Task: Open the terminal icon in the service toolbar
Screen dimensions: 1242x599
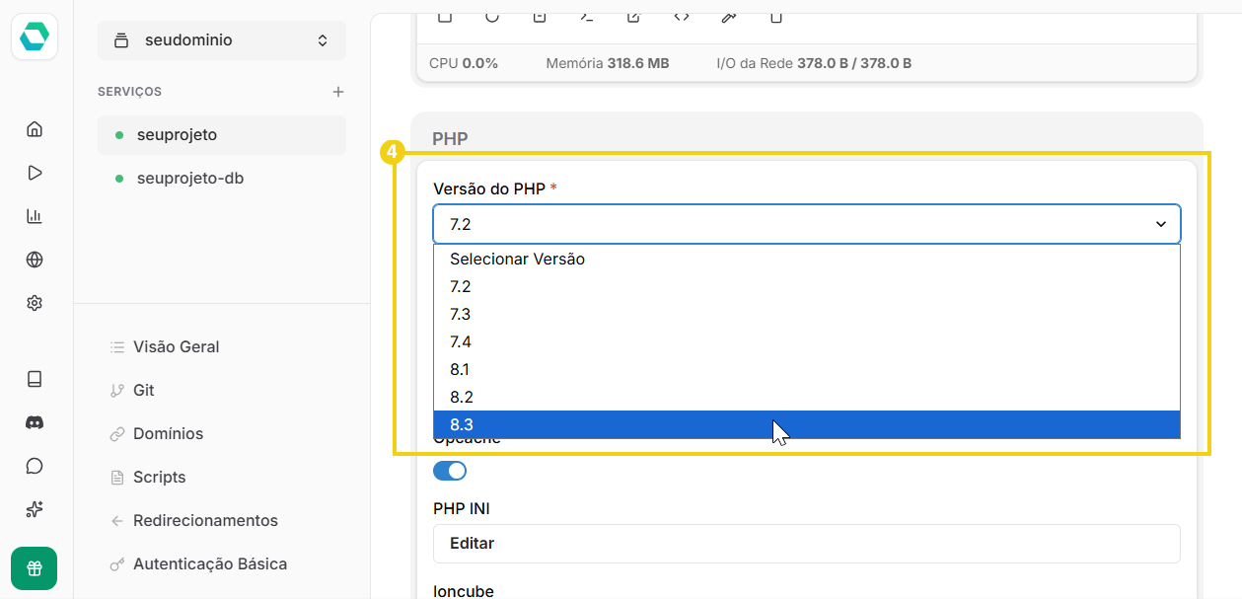Action: pos(585,17)
